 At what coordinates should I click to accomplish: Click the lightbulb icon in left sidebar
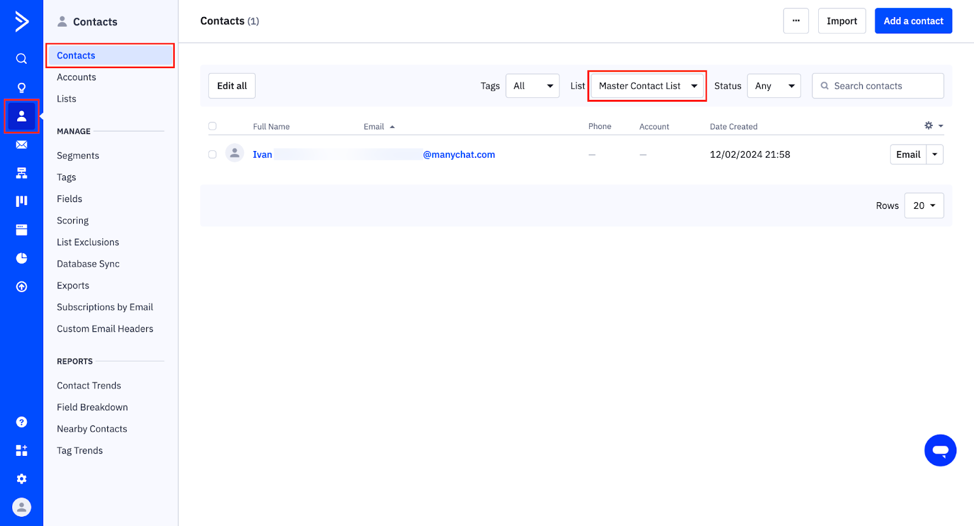point(21,88)
